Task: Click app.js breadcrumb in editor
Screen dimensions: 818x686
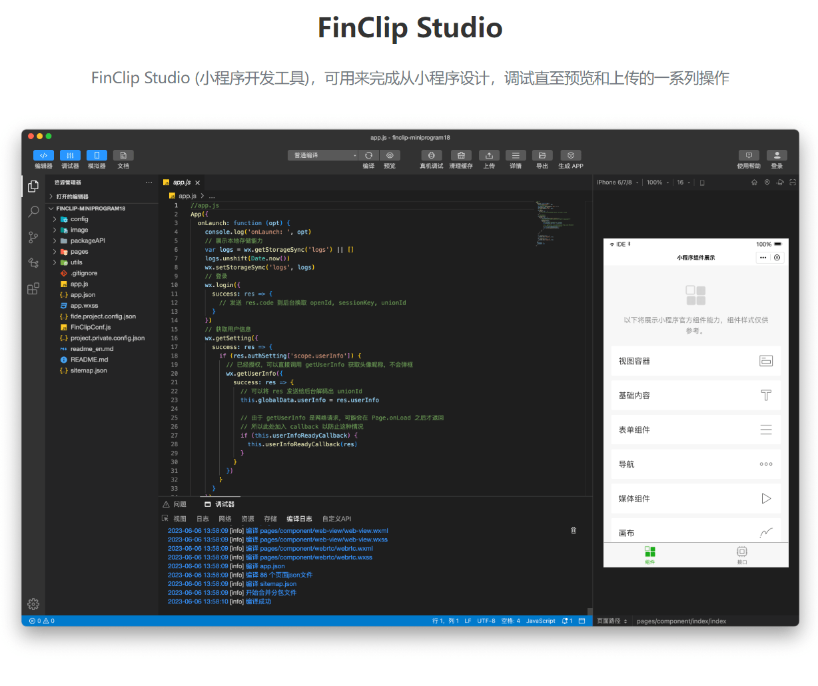Action: pyautogui.click(x=187, y=196)
